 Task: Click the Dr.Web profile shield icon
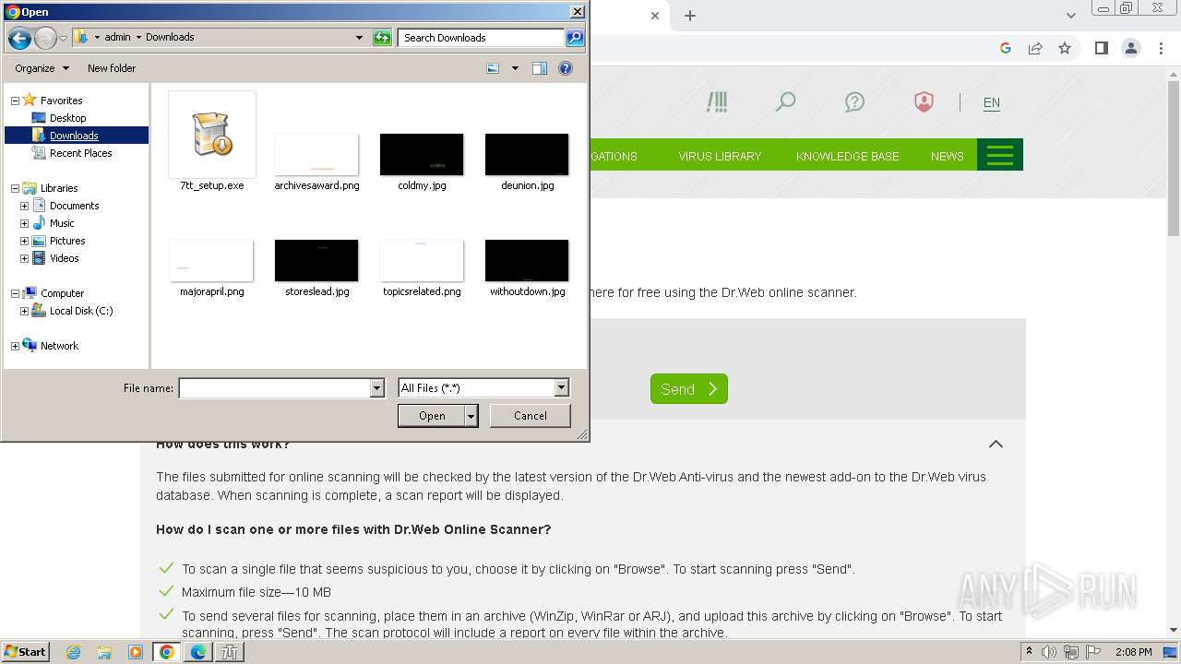924,101
